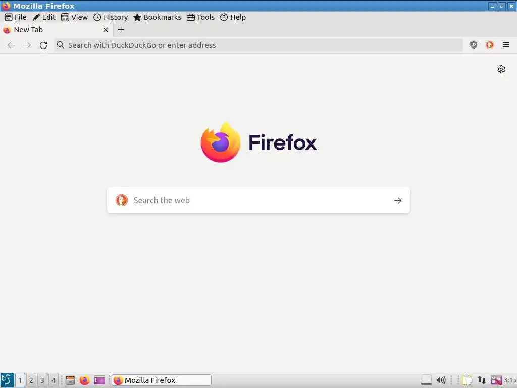Viewport: 517px width, 388px height.
Task: Switch to workspace 3
Action: (x=42, y=380)
